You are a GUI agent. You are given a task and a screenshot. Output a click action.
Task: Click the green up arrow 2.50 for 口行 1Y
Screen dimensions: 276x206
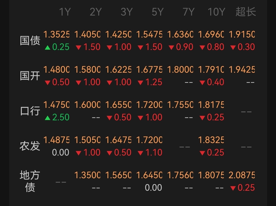57,117
